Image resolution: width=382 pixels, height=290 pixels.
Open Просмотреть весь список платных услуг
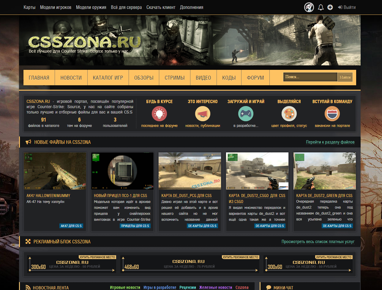click(318, 242)
